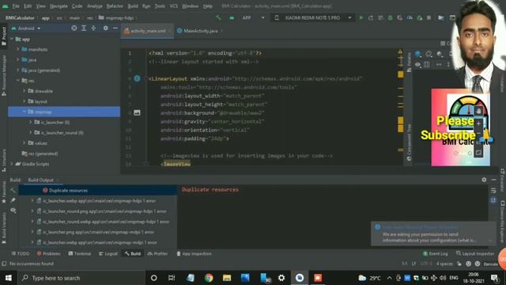The height and width of the screenshot is (285, 506).
Task: Click the Profiler gauge icon in the toolbar
Action: pos(410,17)
